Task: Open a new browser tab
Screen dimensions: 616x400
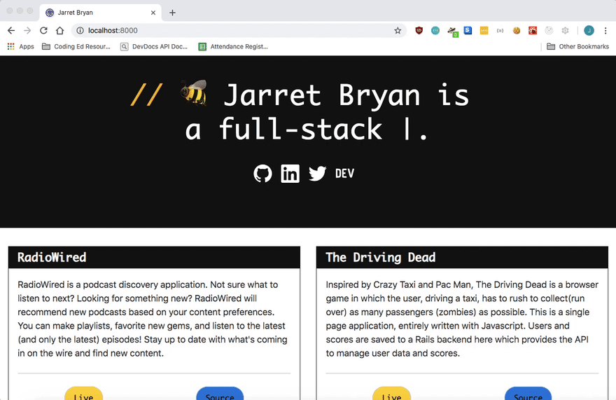Action: pos(172,13)
